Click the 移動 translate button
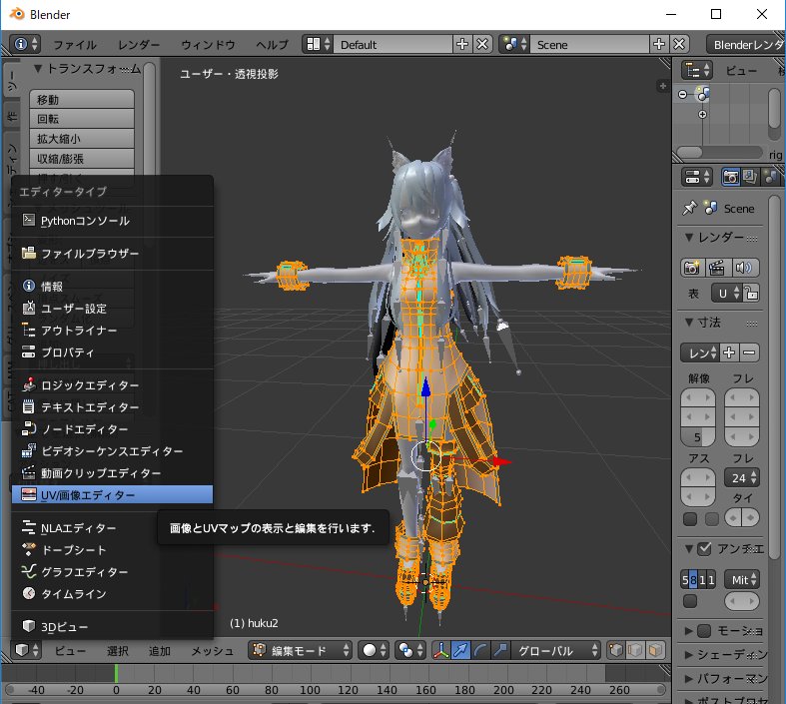The width and height of the screenshot is (786, 704). [82, 100]
